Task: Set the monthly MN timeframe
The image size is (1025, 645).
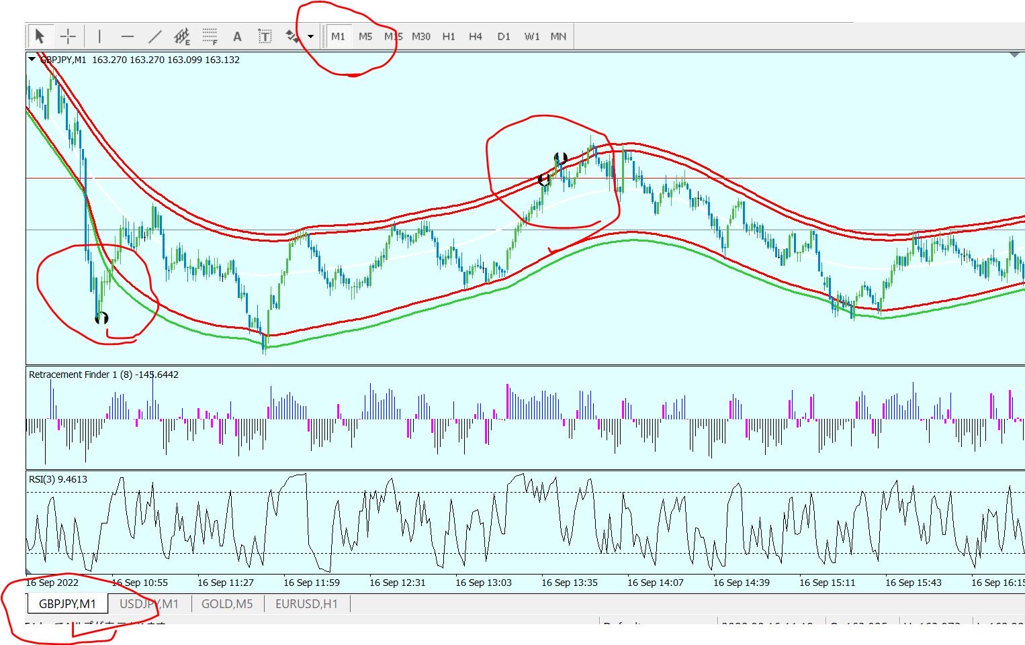Action: pyautogui.click(x=558, y=36)
